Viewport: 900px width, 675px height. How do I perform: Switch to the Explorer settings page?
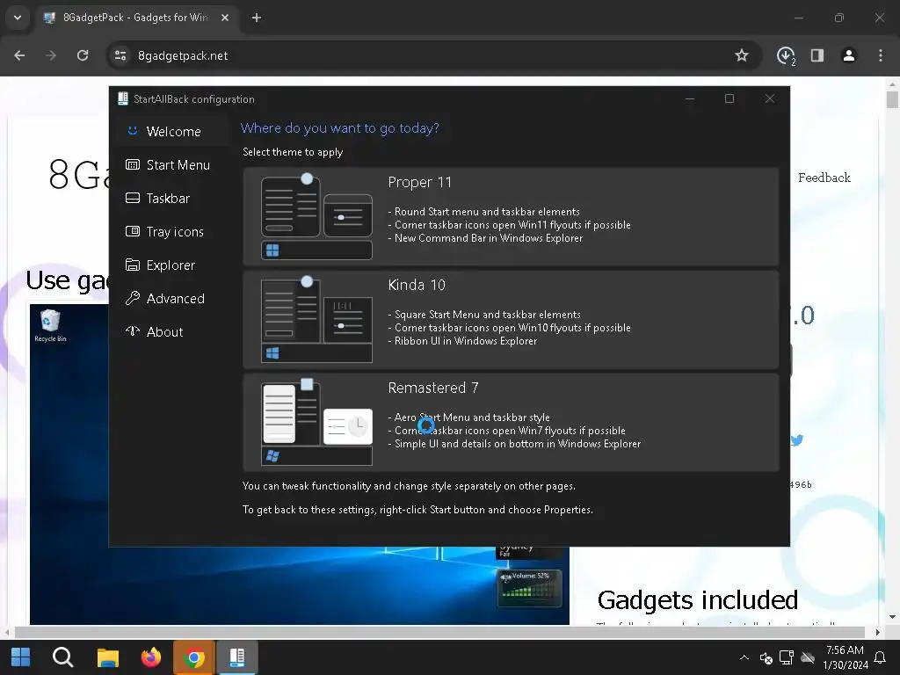[x=171, y=265]
